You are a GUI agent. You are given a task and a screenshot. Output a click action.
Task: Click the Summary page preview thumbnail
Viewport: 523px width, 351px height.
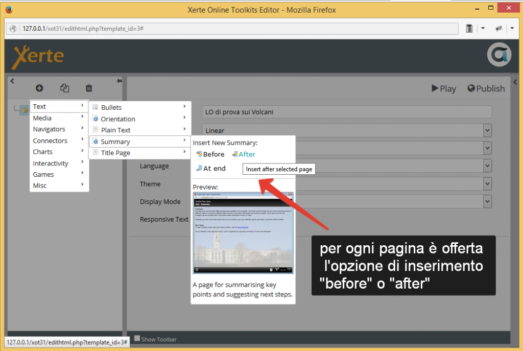pos(243,233)
